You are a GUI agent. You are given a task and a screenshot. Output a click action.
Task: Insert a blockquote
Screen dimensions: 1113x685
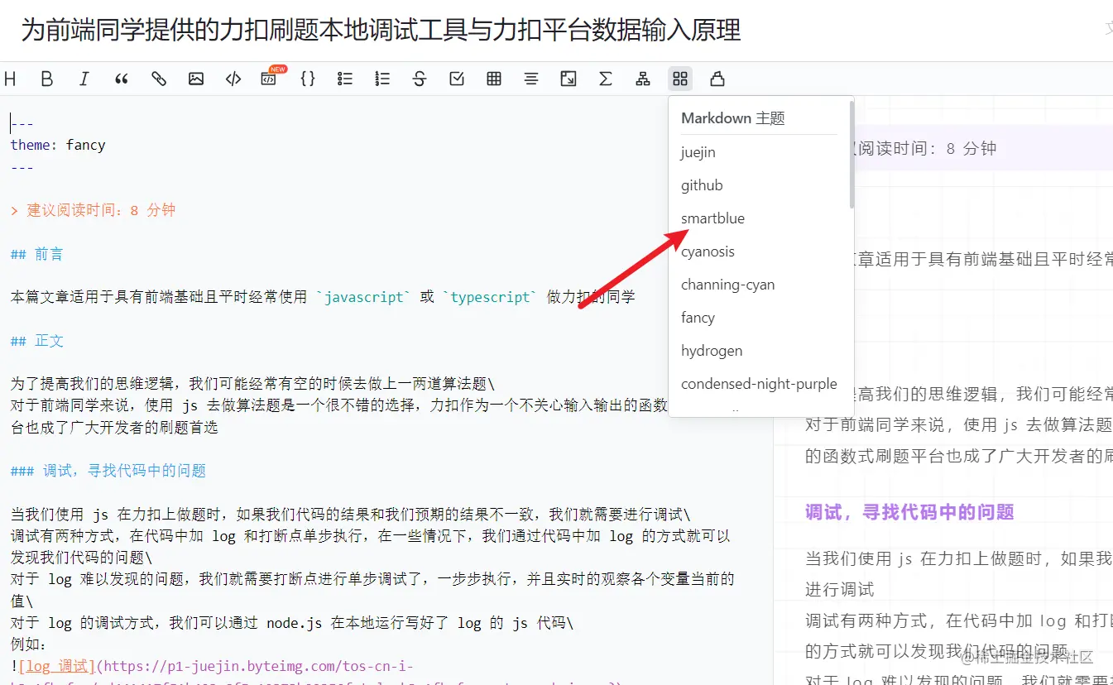[x=121, y=79]
